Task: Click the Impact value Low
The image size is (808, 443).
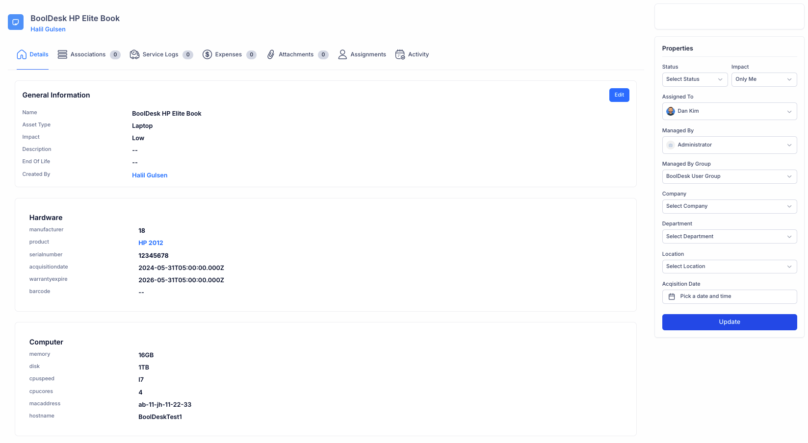Action: click(138, 138)
